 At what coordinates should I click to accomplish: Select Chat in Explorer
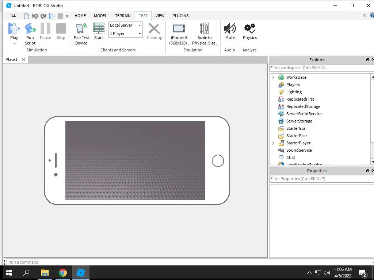290,157
